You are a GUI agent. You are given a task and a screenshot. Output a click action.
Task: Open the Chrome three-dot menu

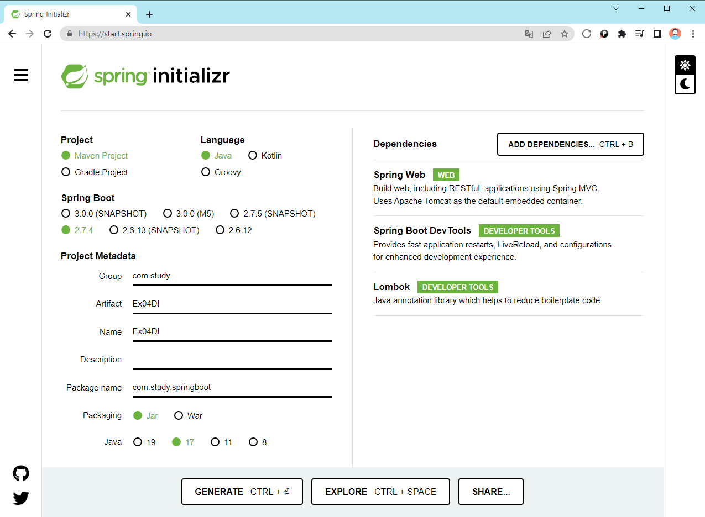click(x=693, y=34)
